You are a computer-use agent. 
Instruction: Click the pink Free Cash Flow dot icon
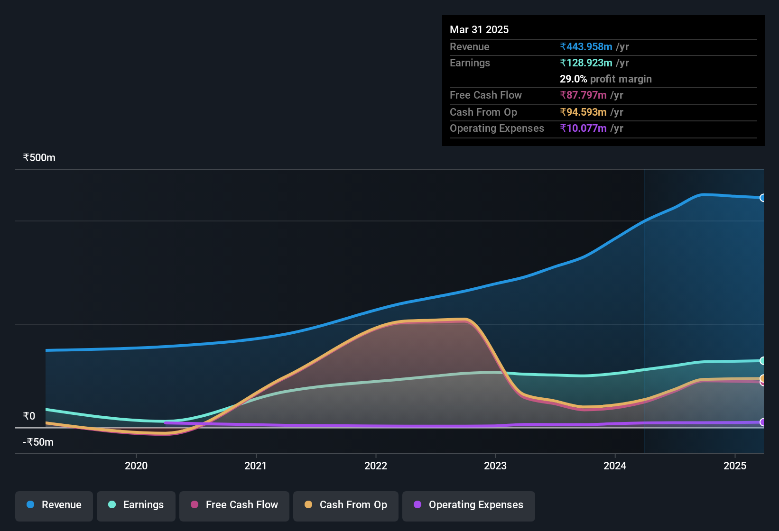[x=195, y=505]
